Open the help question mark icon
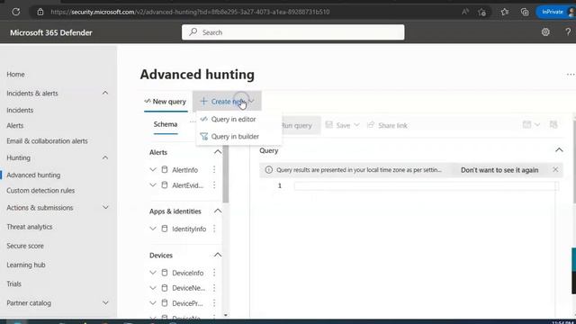The height and width of the screenshot is (324, 576). (x=568, y=32)
